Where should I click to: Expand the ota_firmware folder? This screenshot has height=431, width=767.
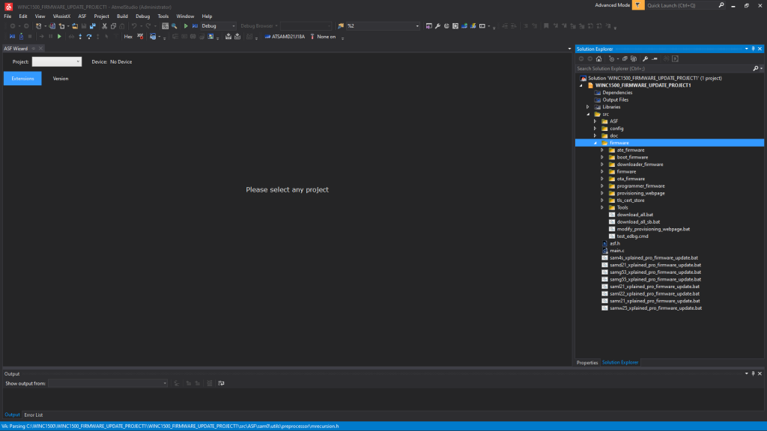coord(602,179)
